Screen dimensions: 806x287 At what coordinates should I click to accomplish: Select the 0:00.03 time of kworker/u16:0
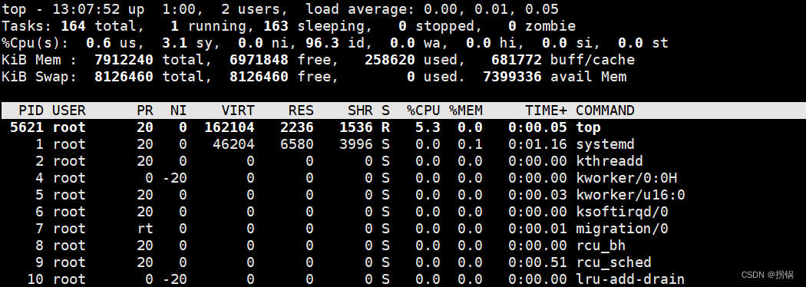pyautogui.click(x=537, y=195)
